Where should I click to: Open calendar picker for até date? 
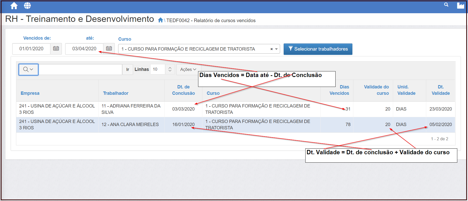tap(109, 49)
